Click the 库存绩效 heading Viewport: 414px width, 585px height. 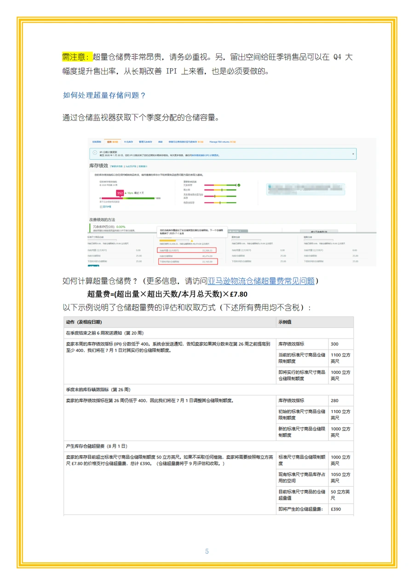98,166
